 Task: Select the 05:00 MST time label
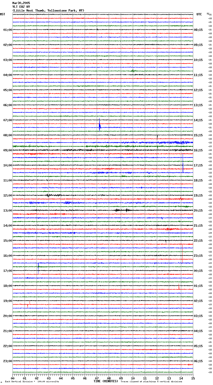(8, 90)
